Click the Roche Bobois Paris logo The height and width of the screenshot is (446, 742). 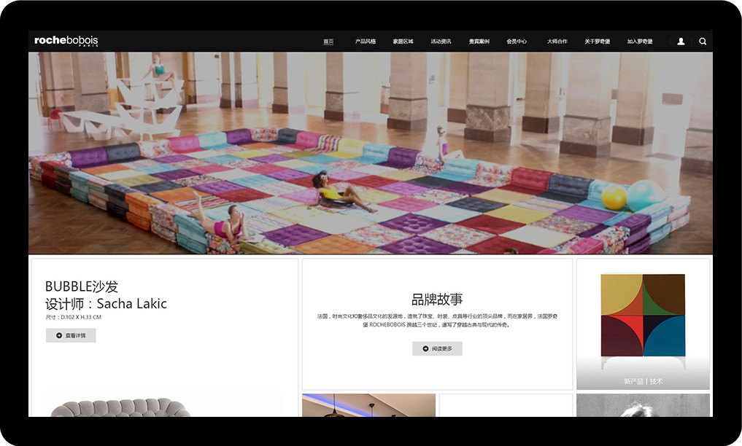66,41
